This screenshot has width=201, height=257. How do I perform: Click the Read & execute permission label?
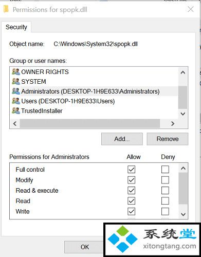point(37,191)
